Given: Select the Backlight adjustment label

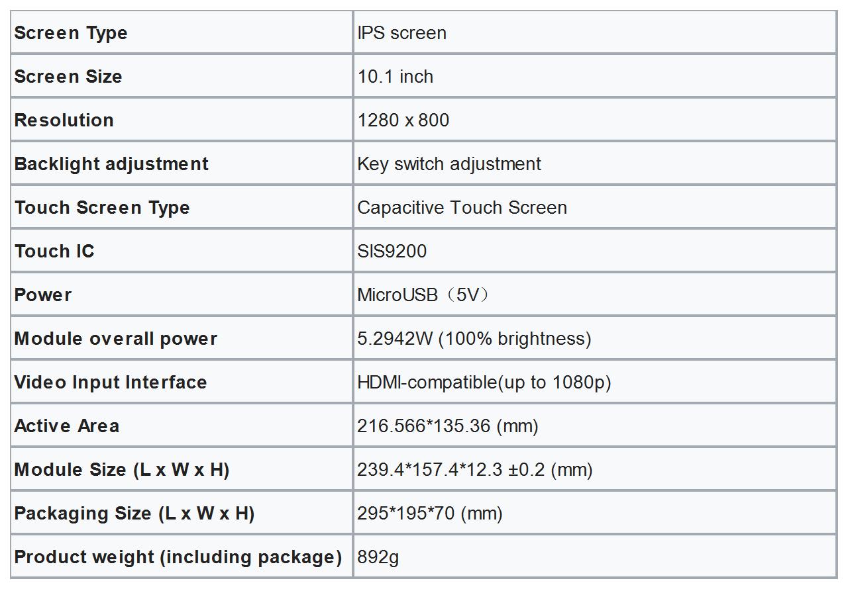Looking at the screenshot, I should click(x=111, y=164).
